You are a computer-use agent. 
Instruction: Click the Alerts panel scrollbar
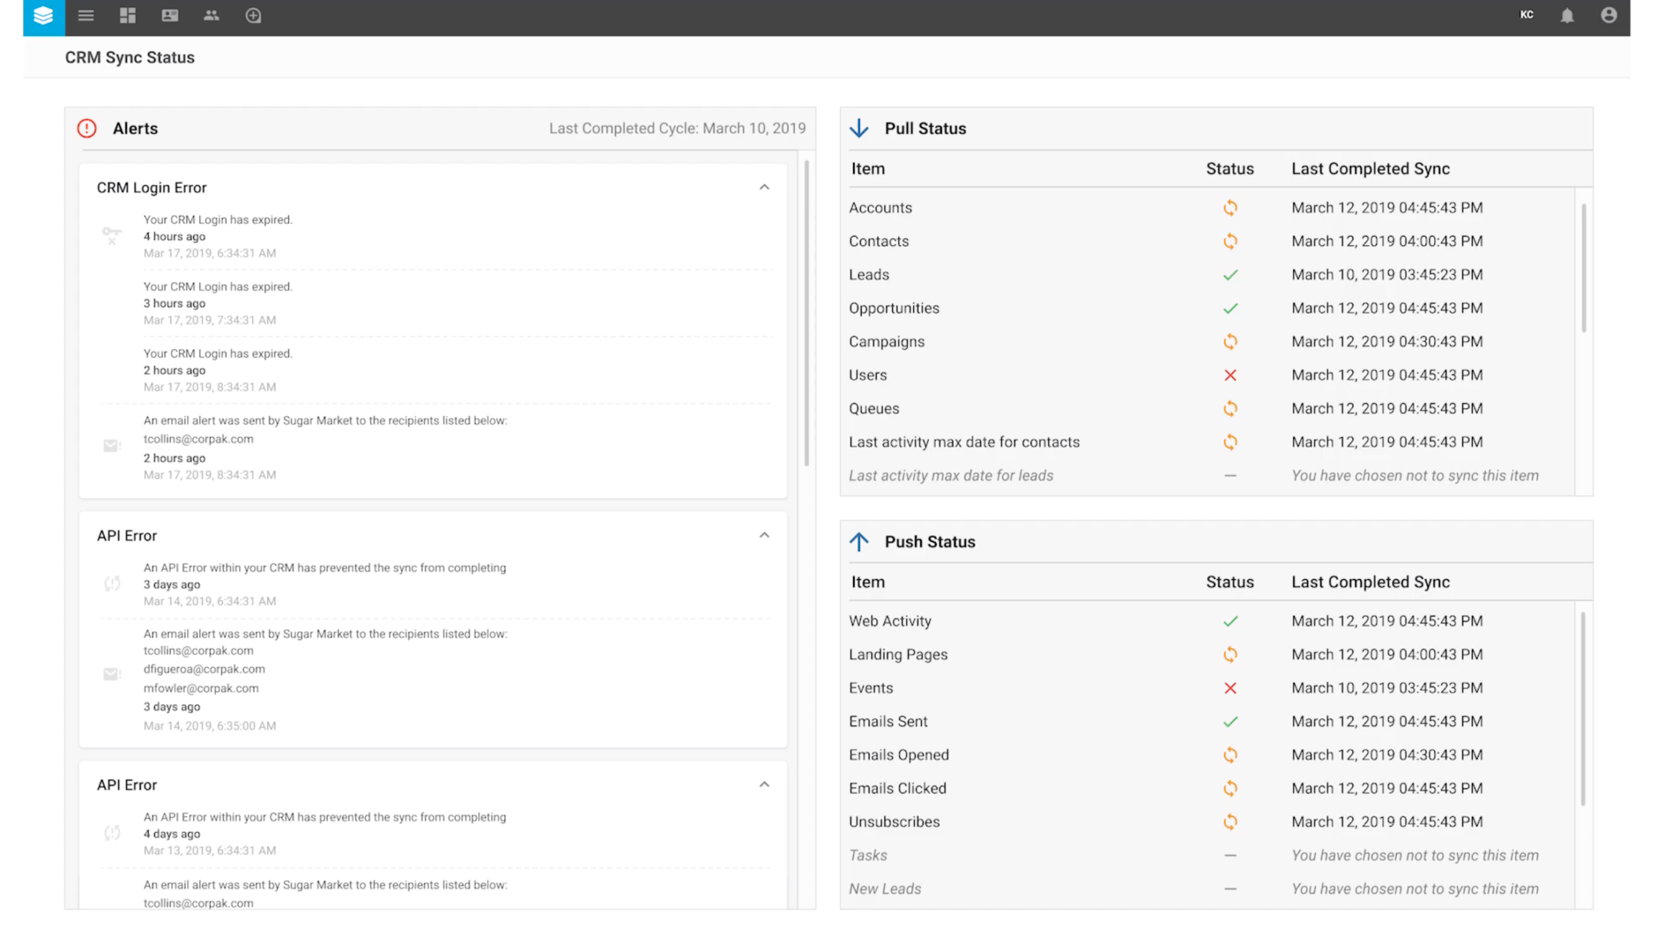[x=806, y=313]
